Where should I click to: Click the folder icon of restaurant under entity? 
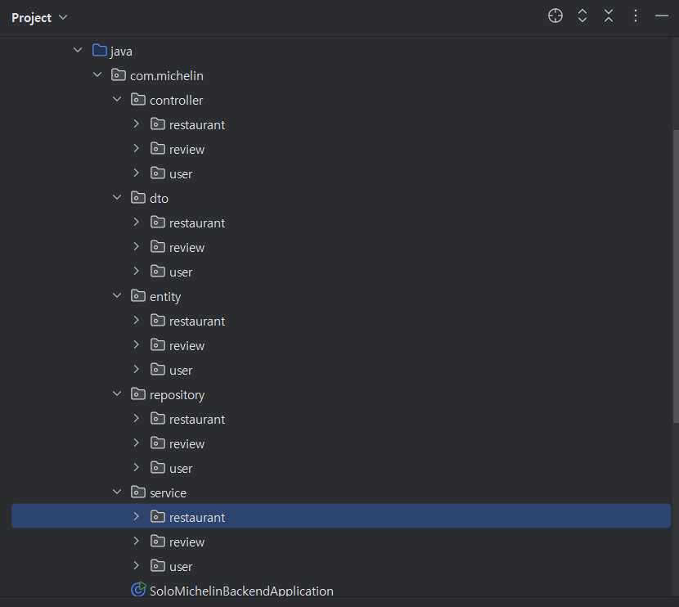click(158, 321)
